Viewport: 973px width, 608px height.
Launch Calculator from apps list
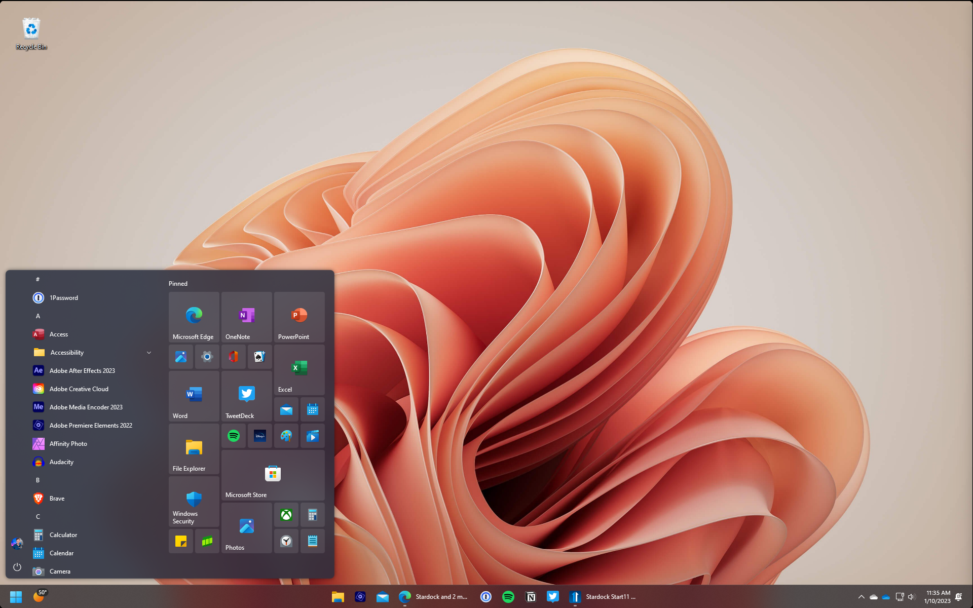(x=62, y=534)
